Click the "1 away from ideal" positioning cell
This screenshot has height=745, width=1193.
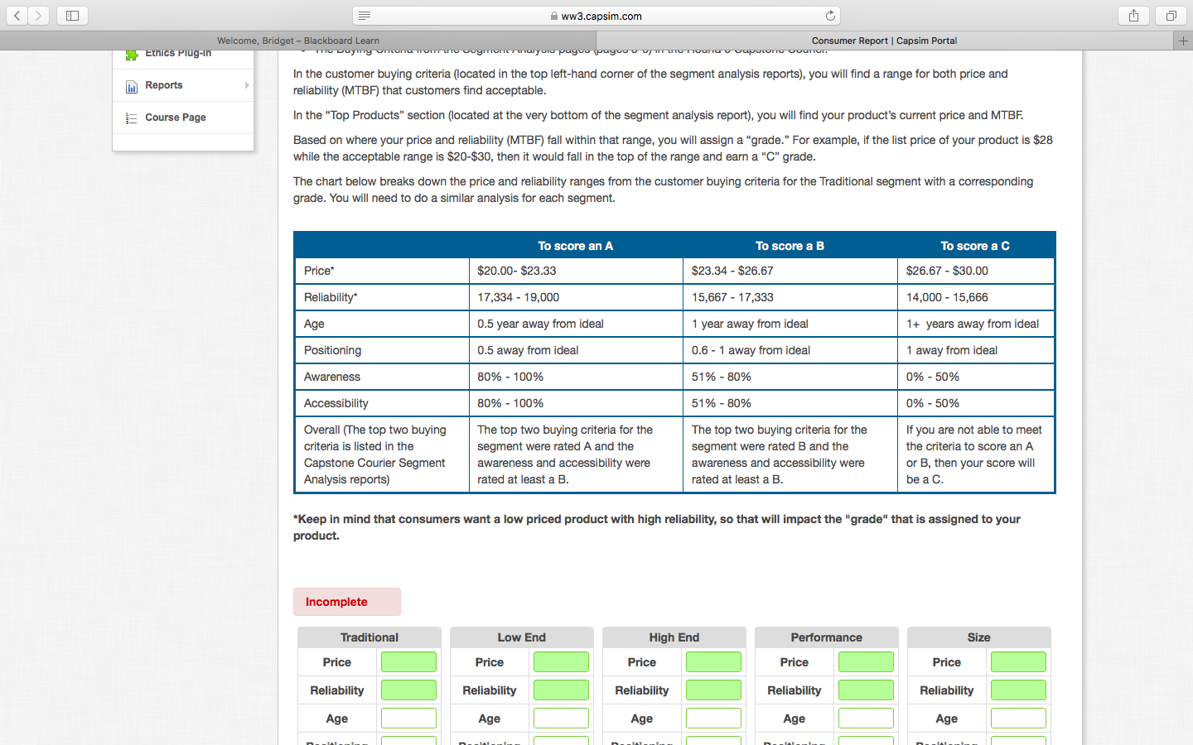pyautogui.click(x=975, y=350)
